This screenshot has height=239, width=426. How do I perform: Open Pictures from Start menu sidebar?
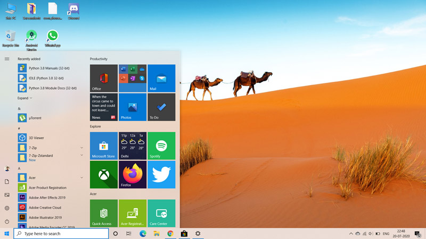coord(7,195)
